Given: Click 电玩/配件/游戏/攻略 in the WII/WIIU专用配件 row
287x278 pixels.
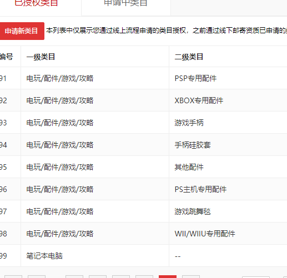Looking at the screenshot, I should point(60,234).
